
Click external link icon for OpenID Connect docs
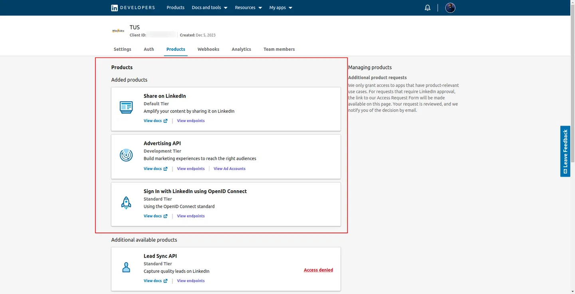pos(165,216)
